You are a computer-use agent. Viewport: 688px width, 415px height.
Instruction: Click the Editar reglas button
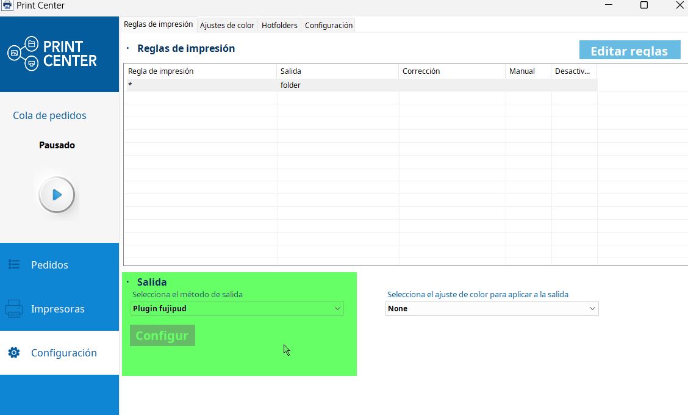click(629, 51)
